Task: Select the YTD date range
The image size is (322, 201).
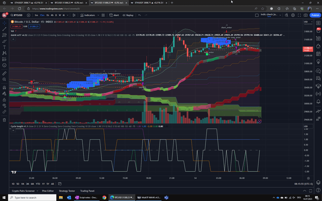Action: click(x=38, y=184)
